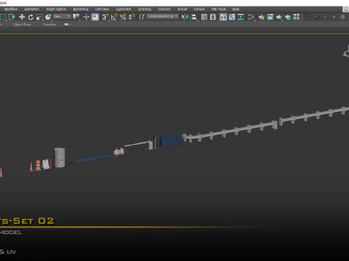The width and height of the screenshot is (349, 261).
Task: Select the boom barrier gate model
Action: point(140,144)
